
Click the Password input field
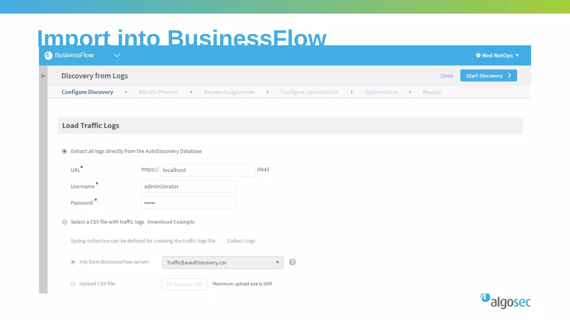[x=189, y=202]
